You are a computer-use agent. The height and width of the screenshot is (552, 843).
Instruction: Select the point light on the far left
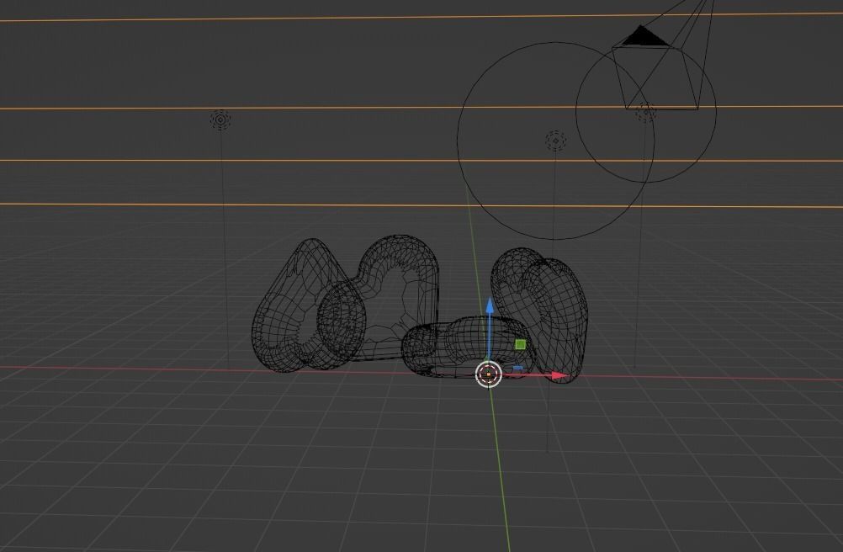pos(220,119)
